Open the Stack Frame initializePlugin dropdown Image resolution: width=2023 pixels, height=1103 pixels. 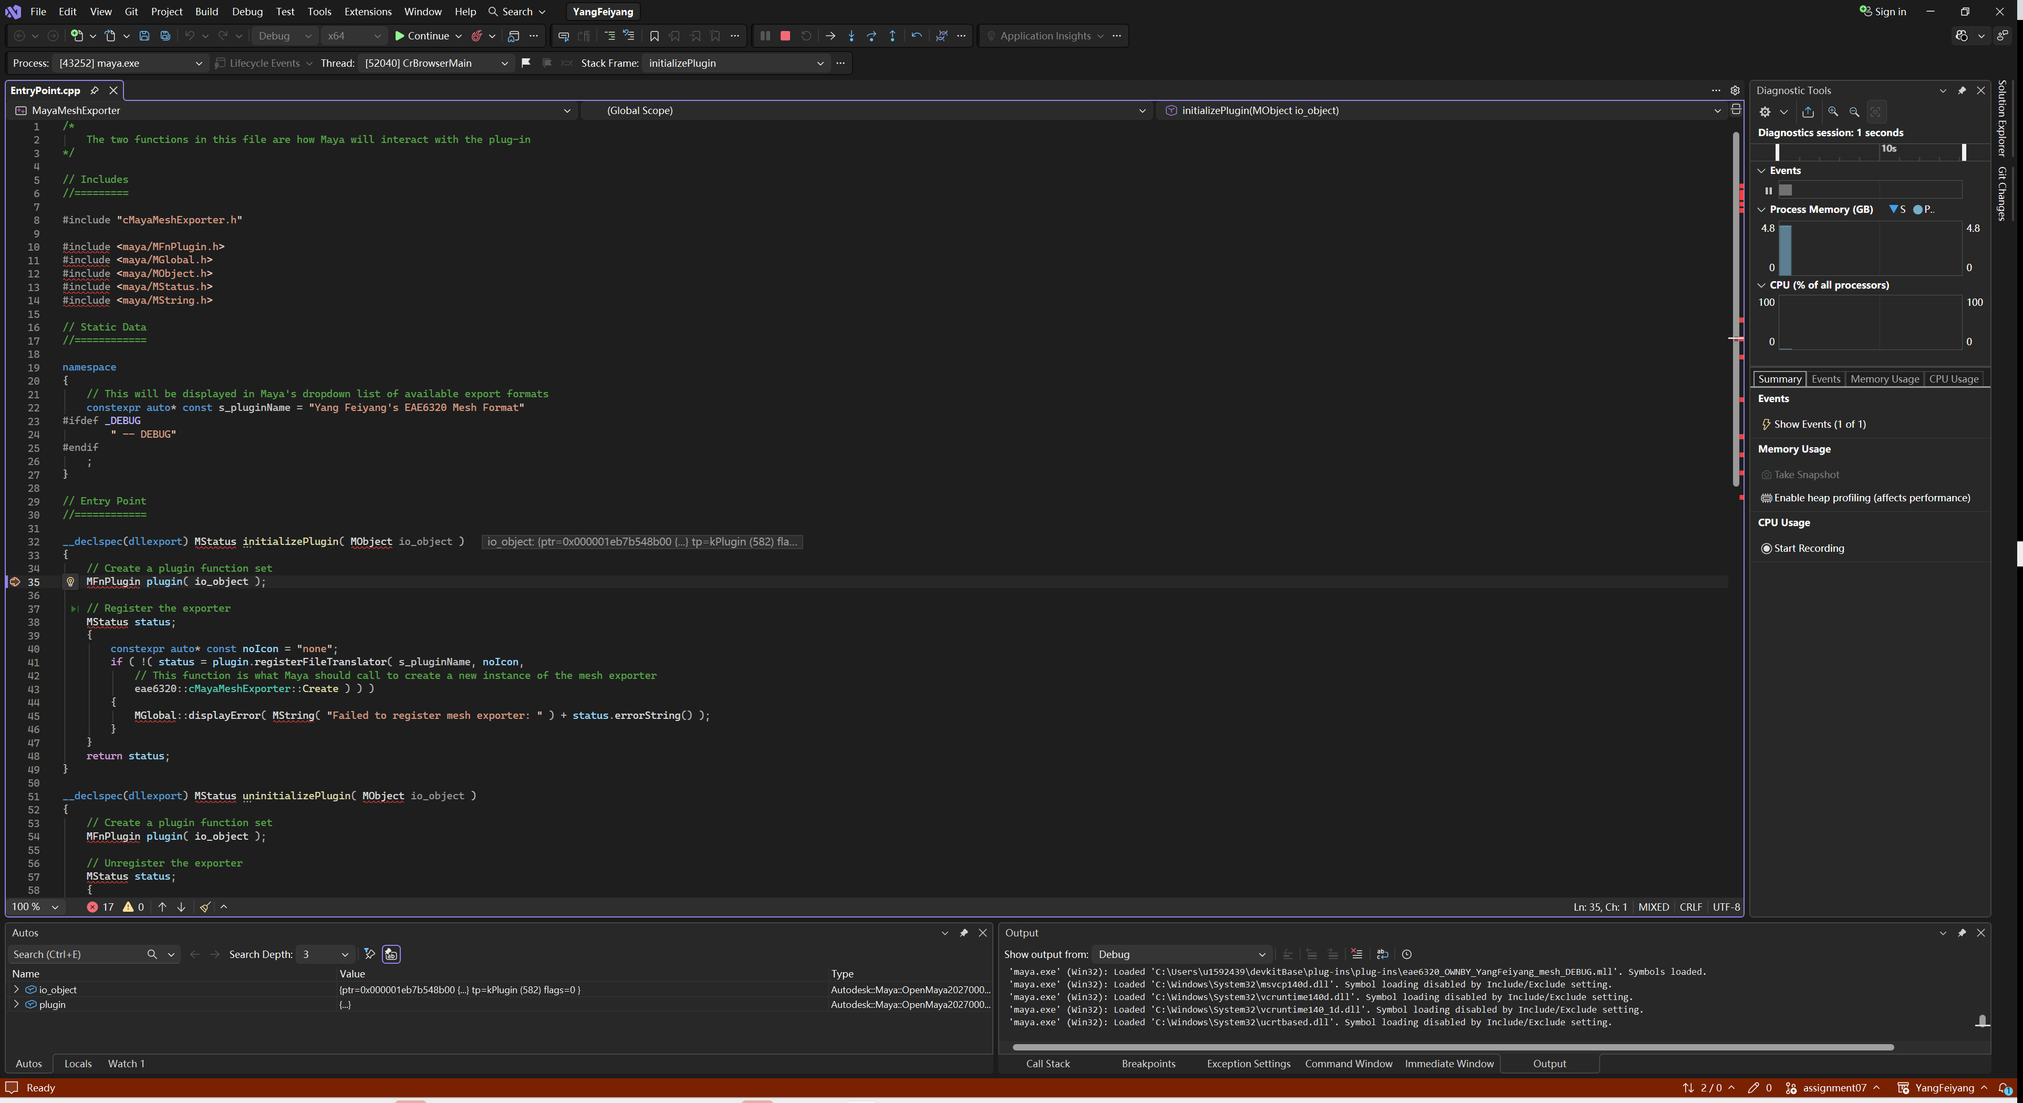(x=736, y=63)
